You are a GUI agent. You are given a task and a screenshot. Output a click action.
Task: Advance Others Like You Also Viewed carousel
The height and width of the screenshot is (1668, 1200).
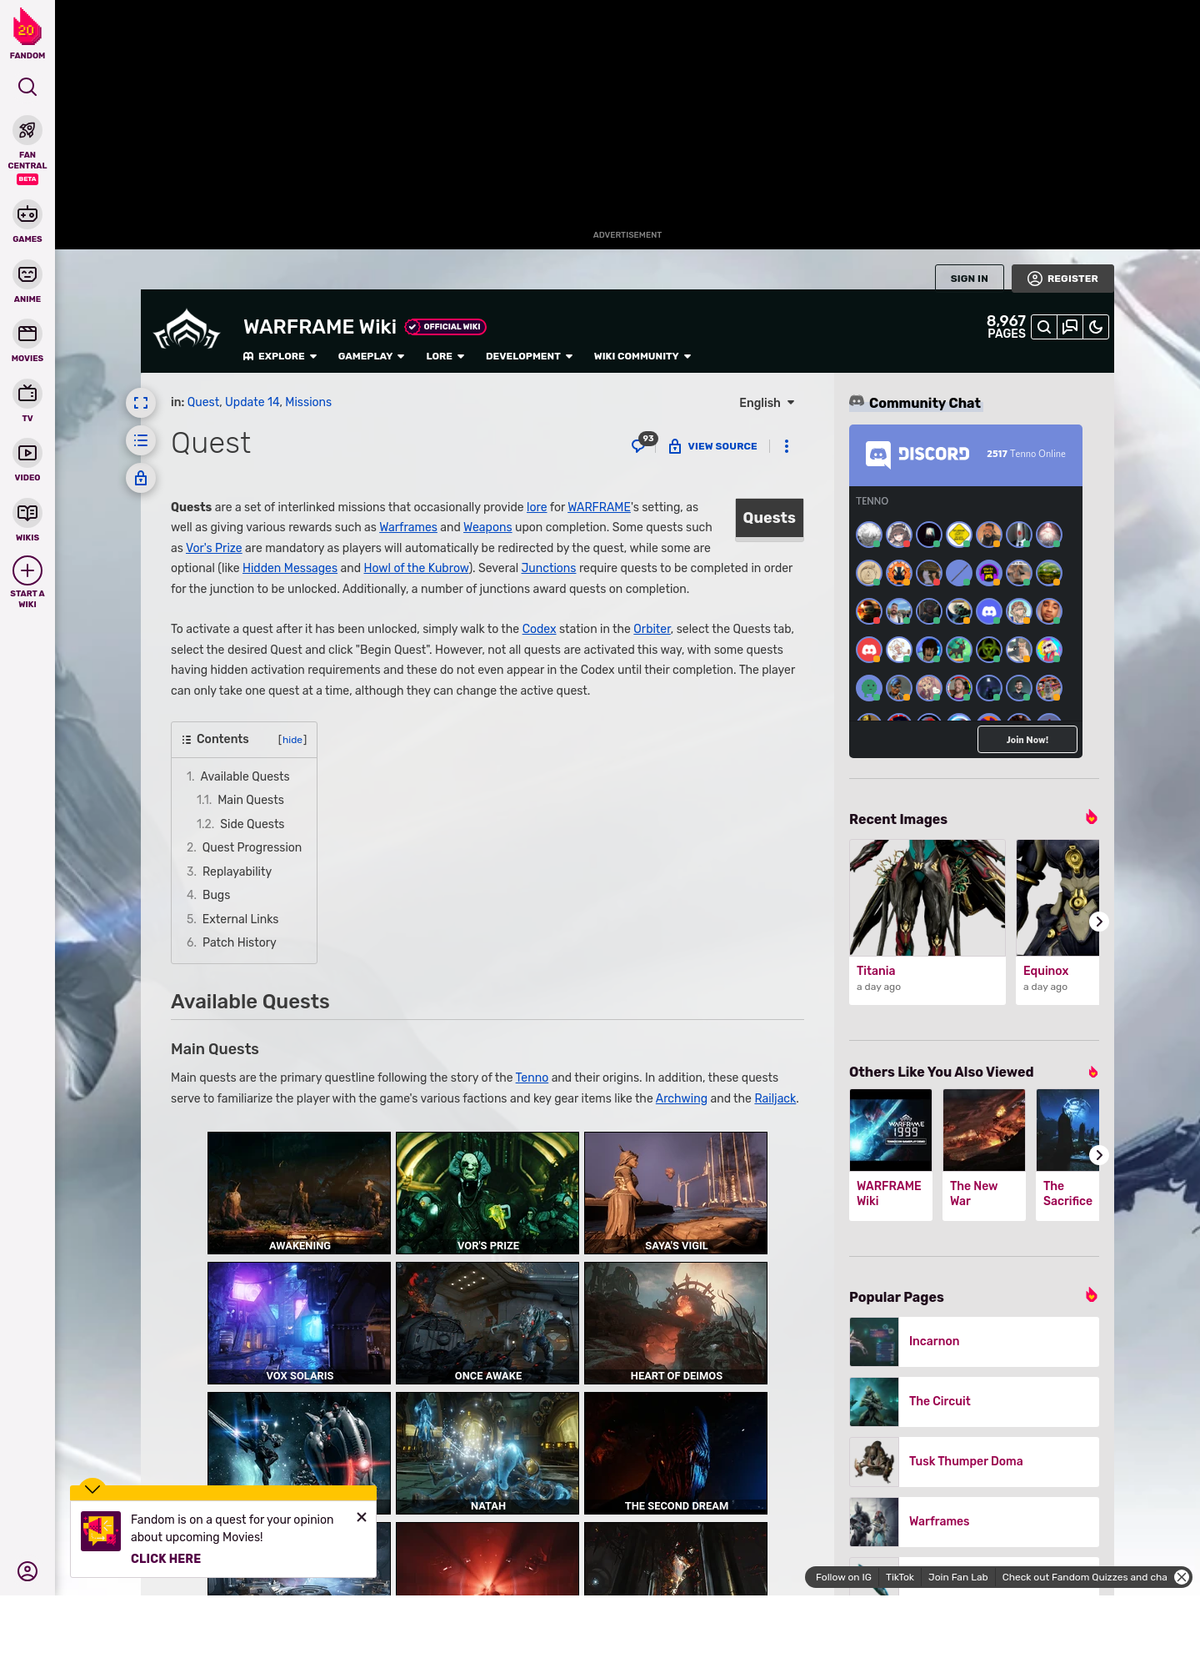1098,1155
